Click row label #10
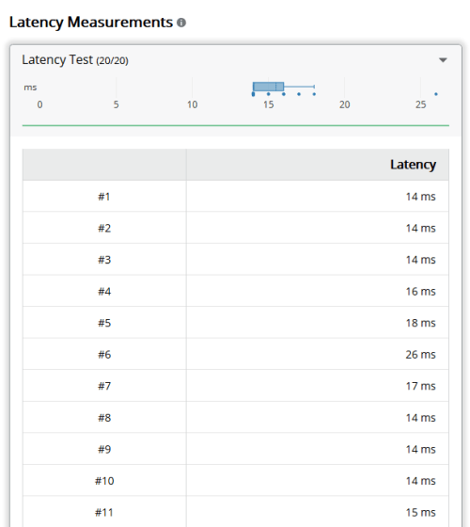Image resolution: width=470 pixels, height=527 pixels. tap(104, 481)
